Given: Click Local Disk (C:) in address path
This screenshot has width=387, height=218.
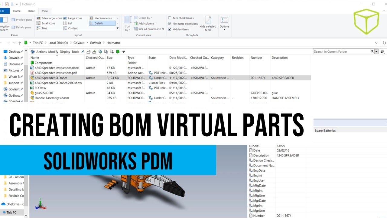Looking at the screenshot, I should pos(59,43).
